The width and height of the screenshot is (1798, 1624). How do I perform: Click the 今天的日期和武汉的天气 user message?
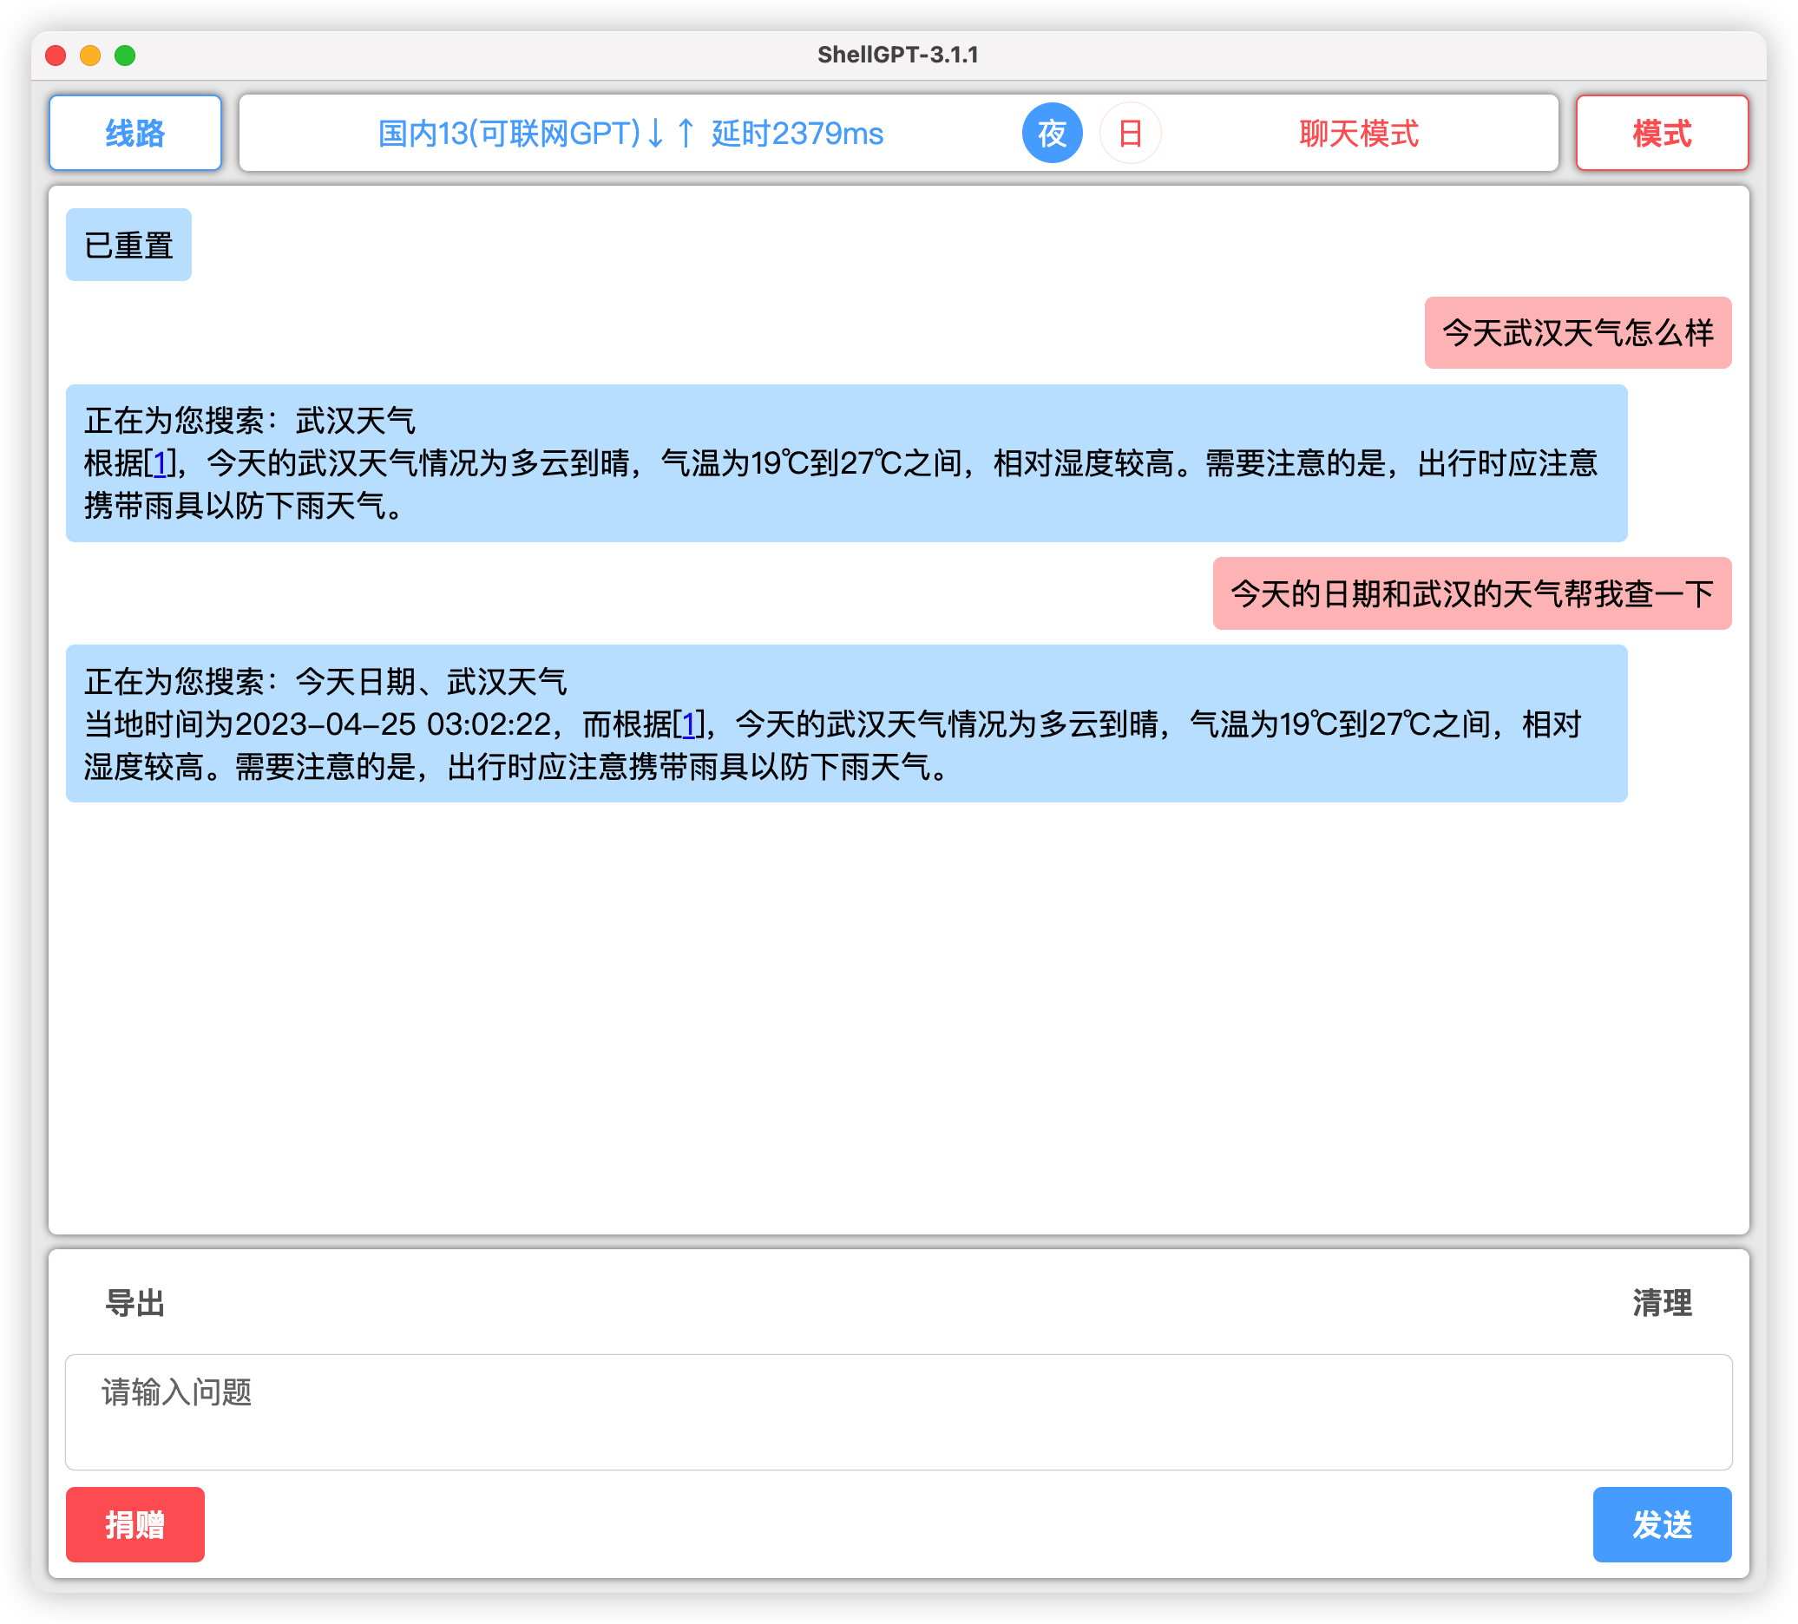tap(1471, 593)
